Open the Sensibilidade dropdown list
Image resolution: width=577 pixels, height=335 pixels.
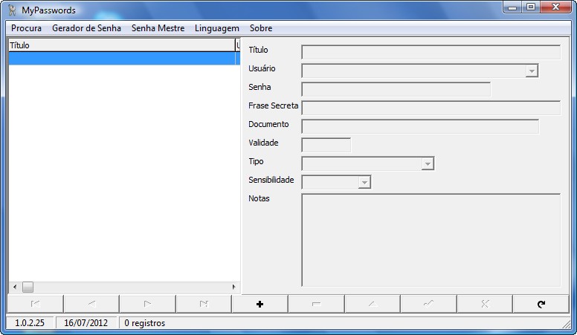[364, 183]
